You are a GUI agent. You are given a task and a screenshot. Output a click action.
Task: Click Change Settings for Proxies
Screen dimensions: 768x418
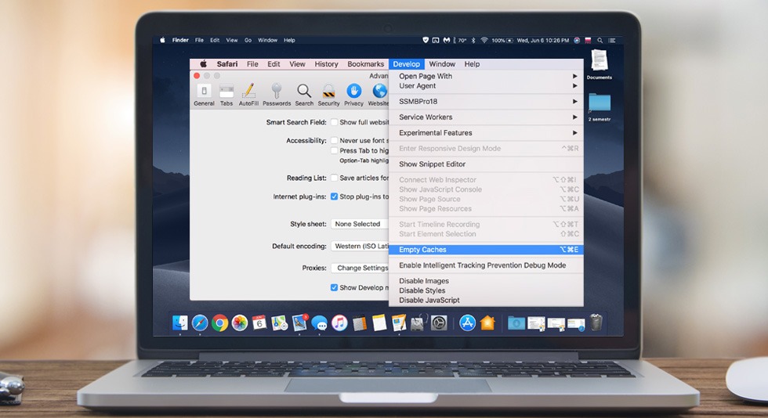[x=360, y=268]
